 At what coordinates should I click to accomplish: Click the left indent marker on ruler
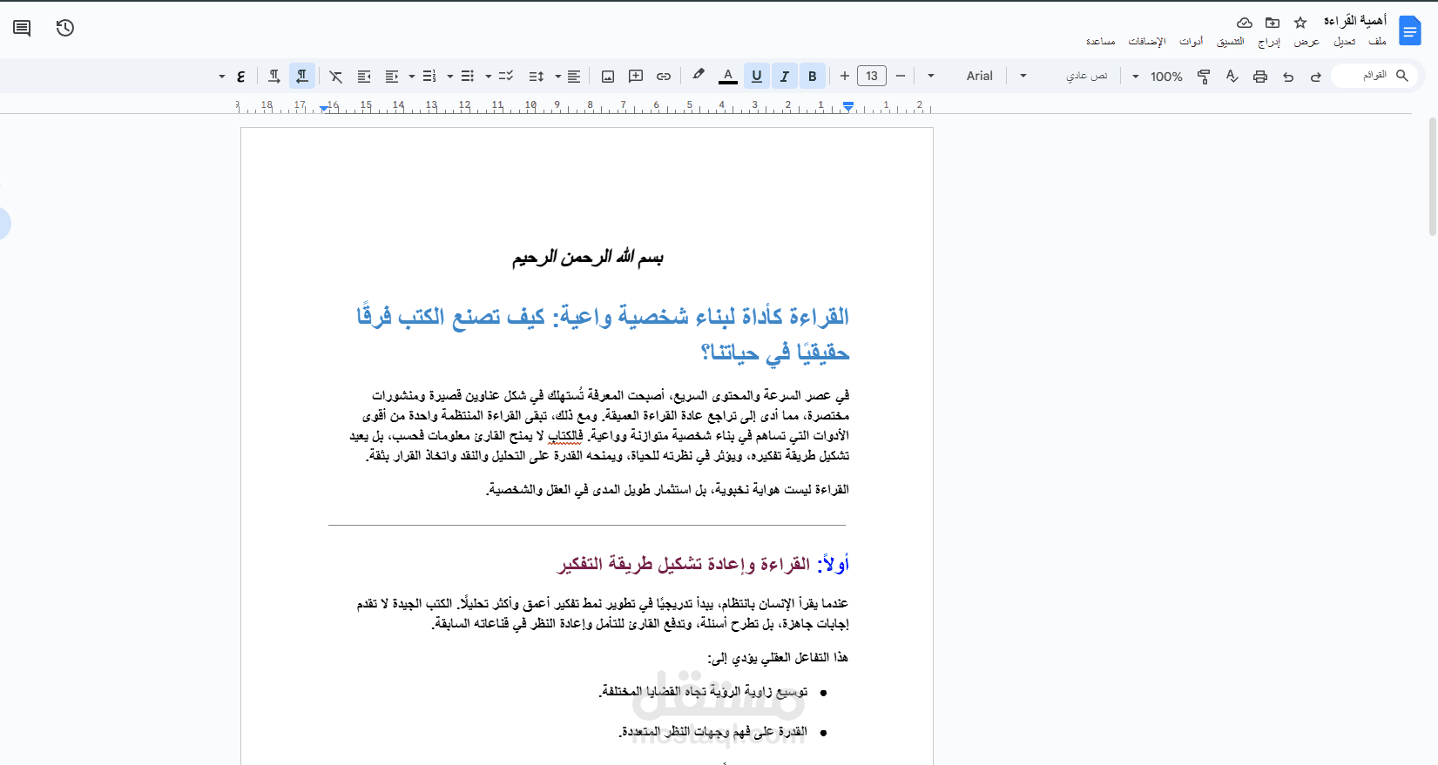tap(324, 108)
